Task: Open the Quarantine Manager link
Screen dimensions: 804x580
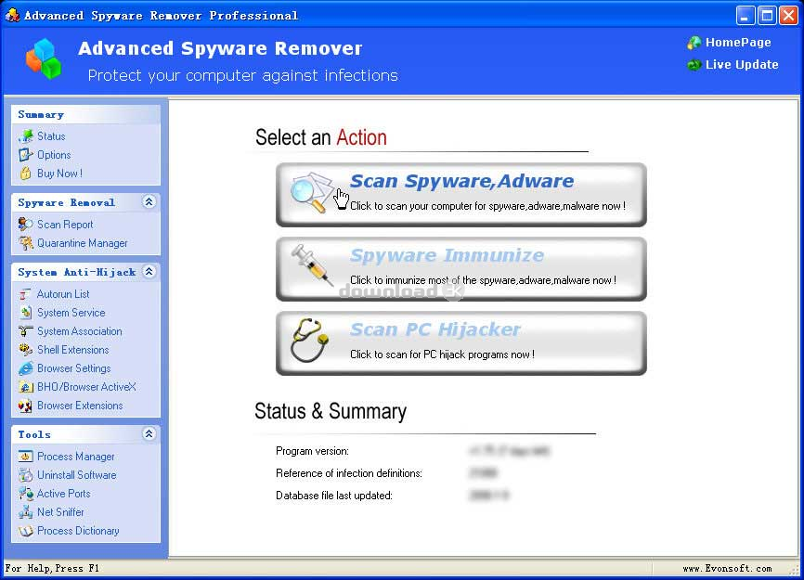Action: (83, 243)
